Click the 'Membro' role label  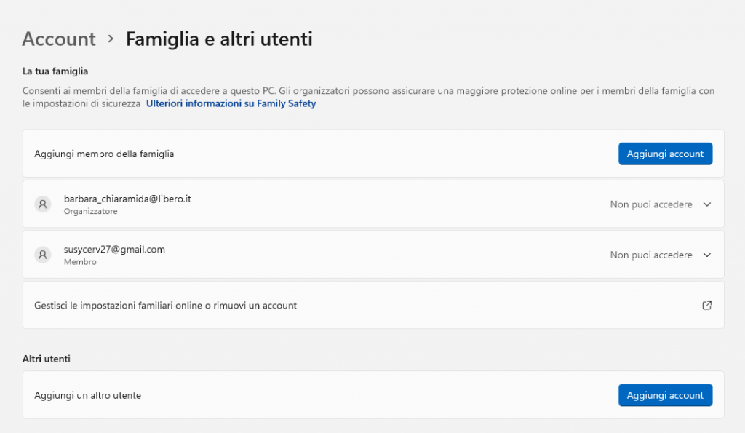pyautogui.click(x=80, y=262)
